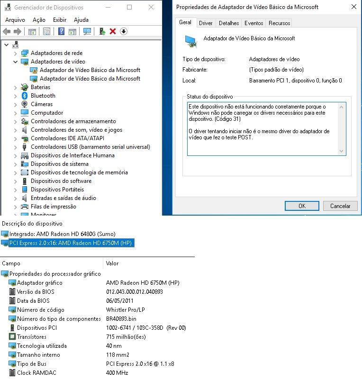Viewport: 362px width, 380px height.
Task: Expand Dispositivos do software chevron
Action: point(15,181)
